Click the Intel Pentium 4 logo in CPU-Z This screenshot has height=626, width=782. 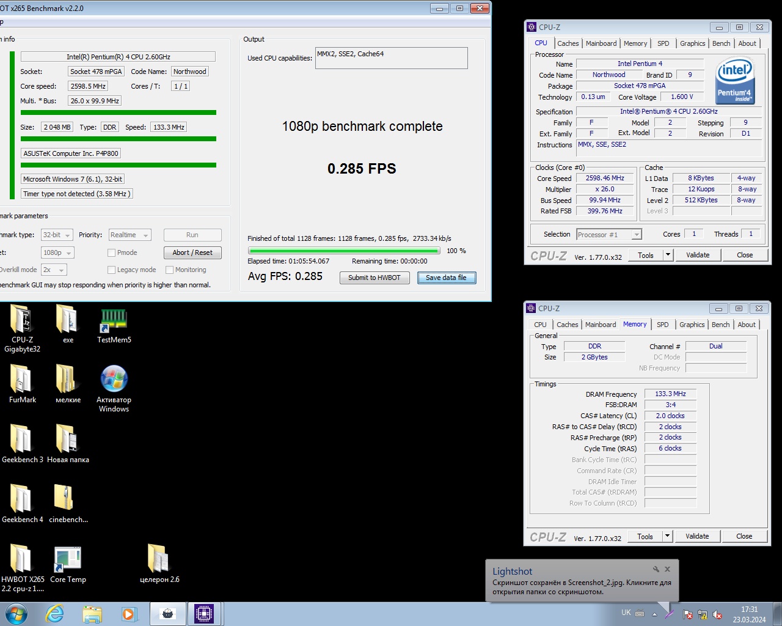[x=736, y=81]
